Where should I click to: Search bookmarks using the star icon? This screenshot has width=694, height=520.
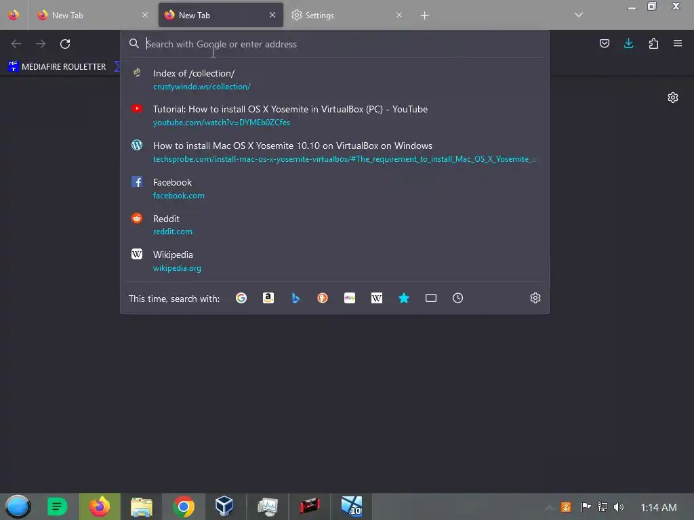point(404,298)
